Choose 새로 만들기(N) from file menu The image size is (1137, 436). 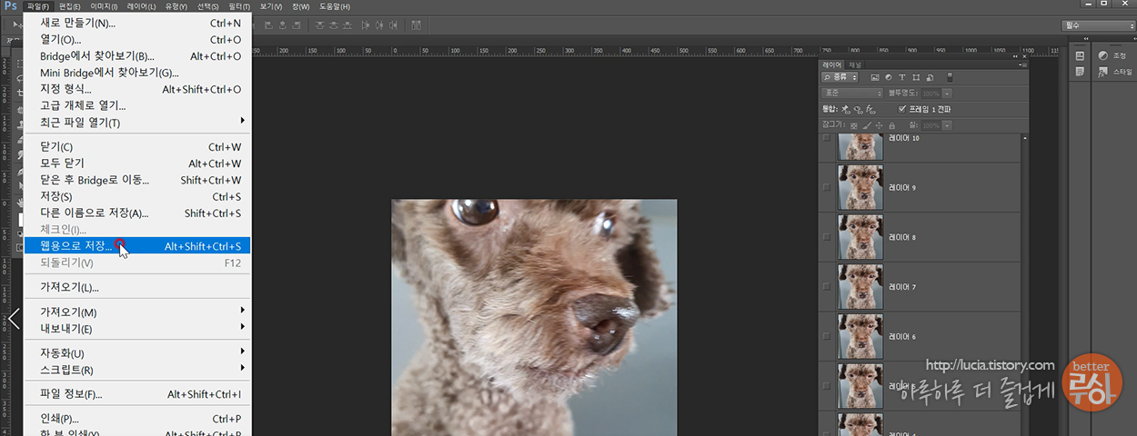click(136, 23)
